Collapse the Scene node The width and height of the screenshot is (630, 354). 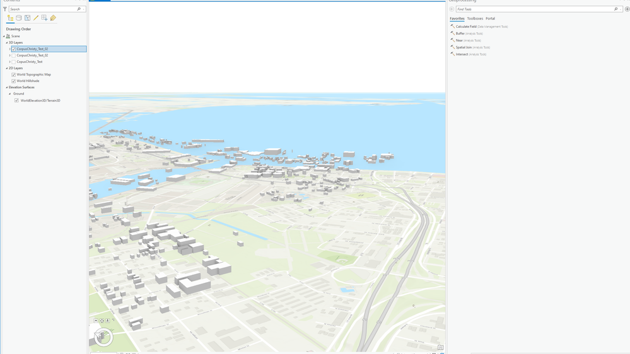4,36
